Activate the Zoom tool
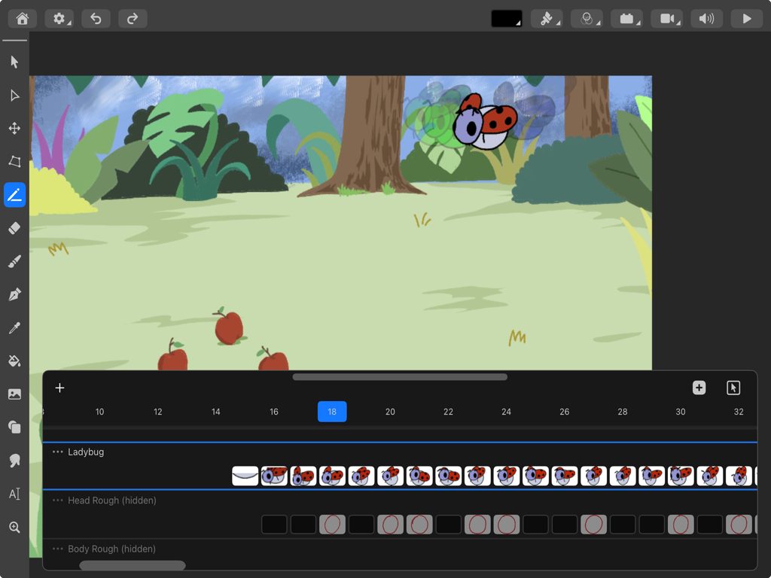Viewport: 771px width, 578px height. coord(14,526)
